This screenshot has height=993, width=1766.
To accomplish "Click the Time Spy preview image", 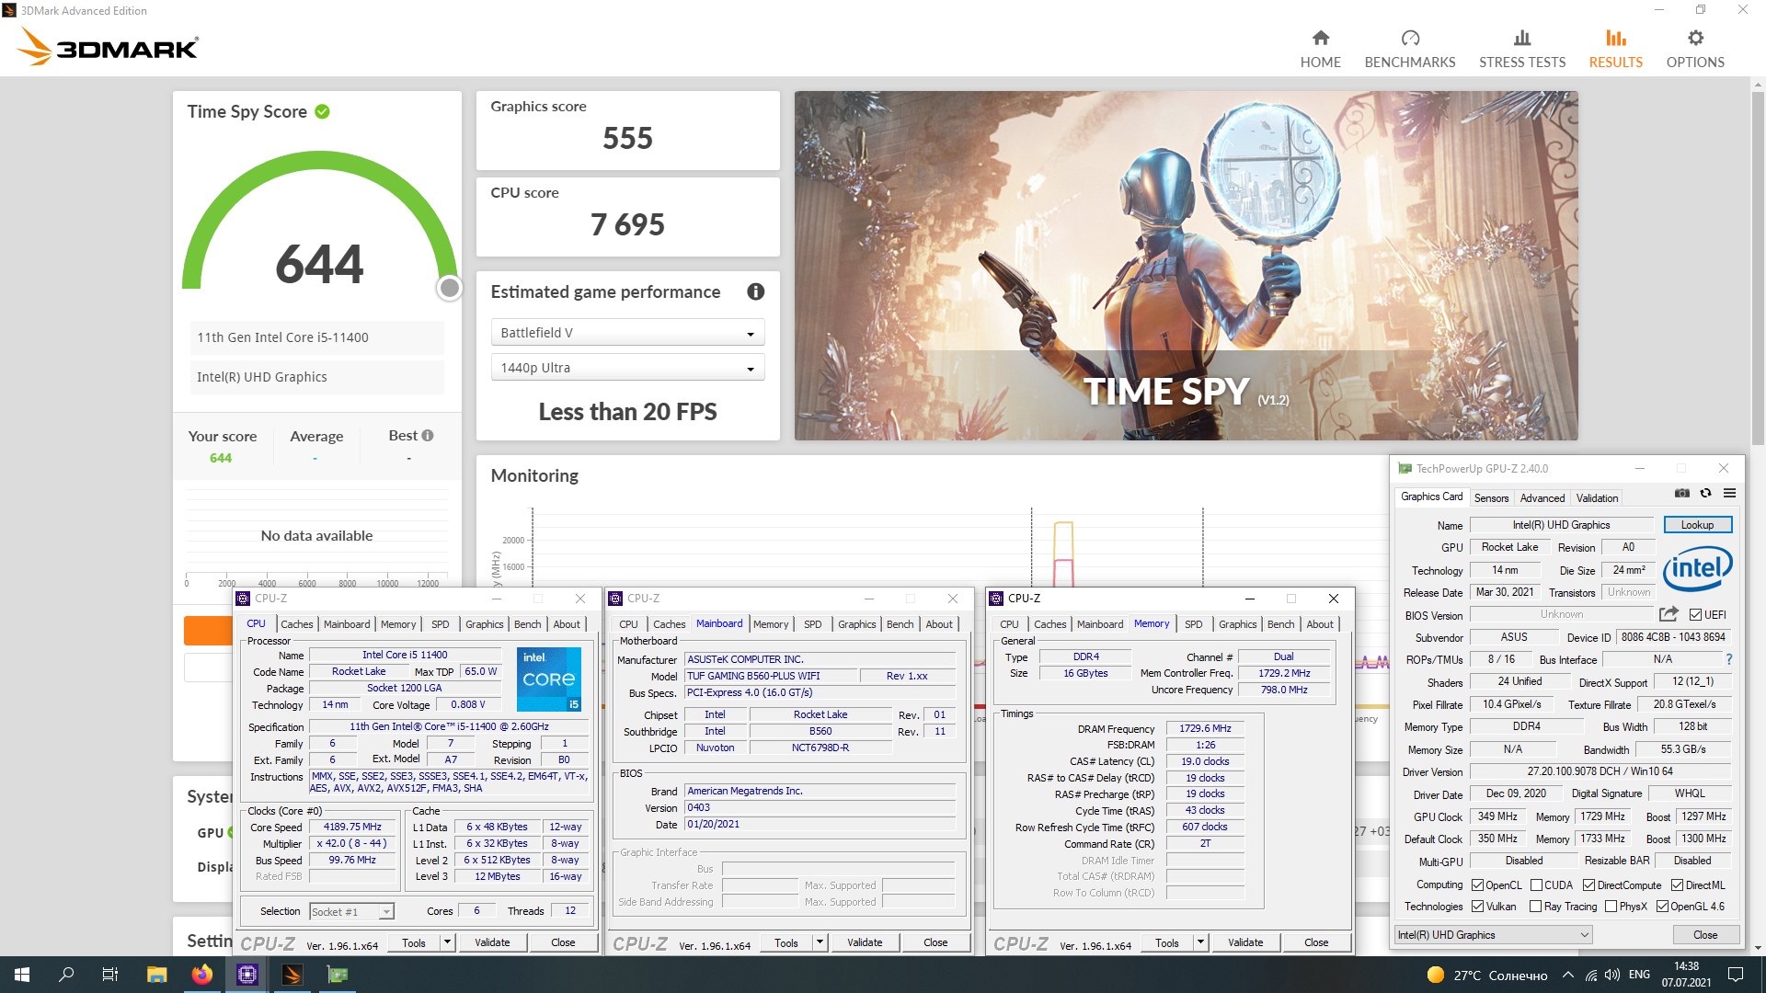I will [1186, 266].
